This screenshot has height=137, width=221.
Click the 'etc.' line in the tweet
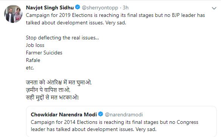click(x=30, y=68)
